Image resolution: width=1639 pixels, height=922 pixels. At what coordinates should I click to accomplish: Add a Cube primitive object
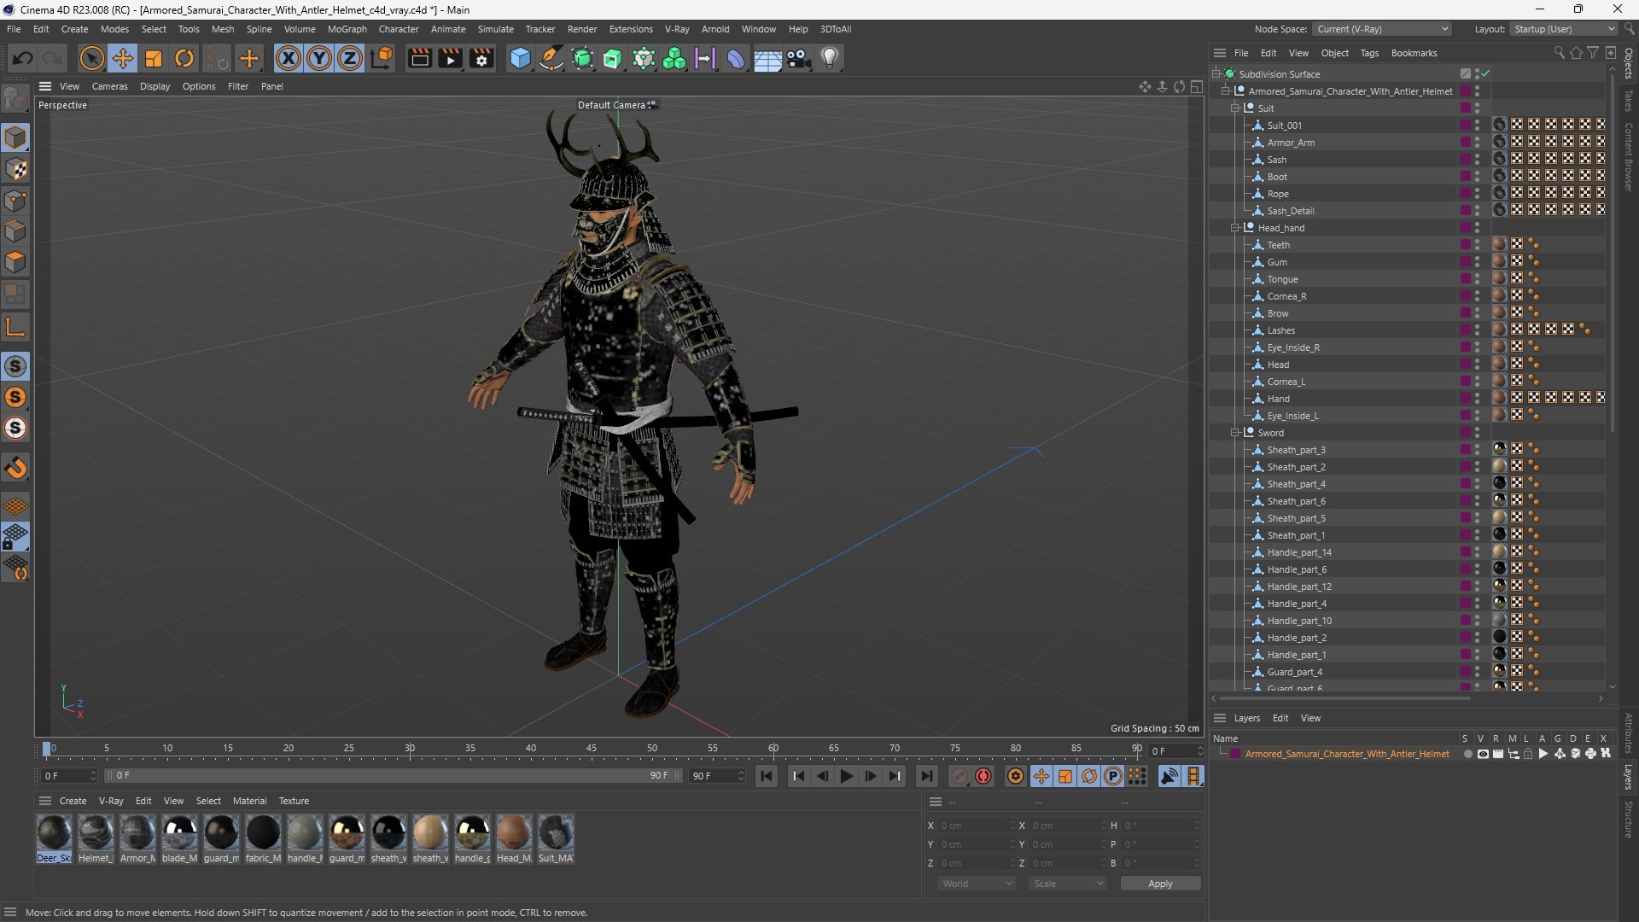point(520,58)
